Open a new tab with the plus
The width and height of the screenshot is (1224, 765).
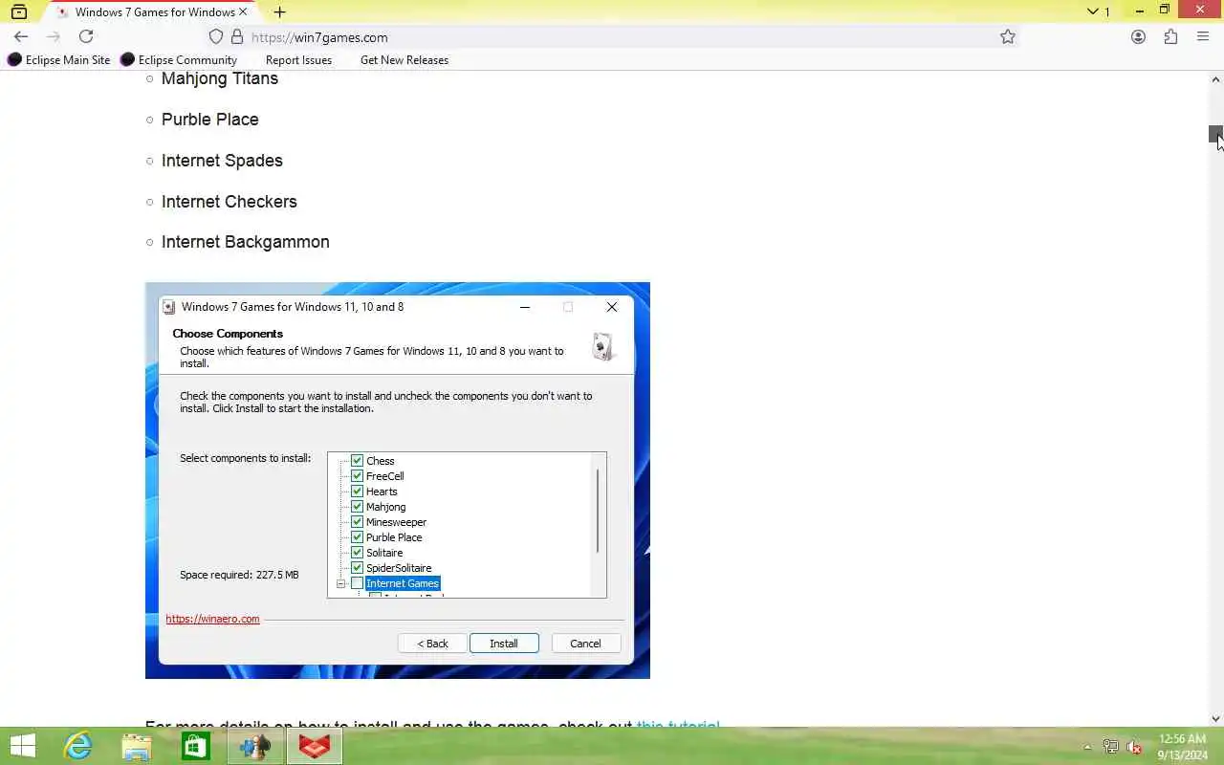click(279, 11)
